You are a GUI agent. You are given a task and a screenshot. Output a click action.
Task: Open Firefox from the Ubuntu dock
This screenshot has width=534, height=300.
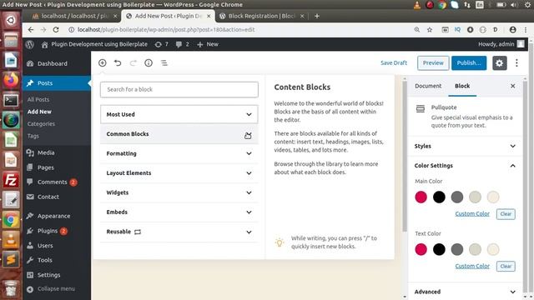pos(11,81)
